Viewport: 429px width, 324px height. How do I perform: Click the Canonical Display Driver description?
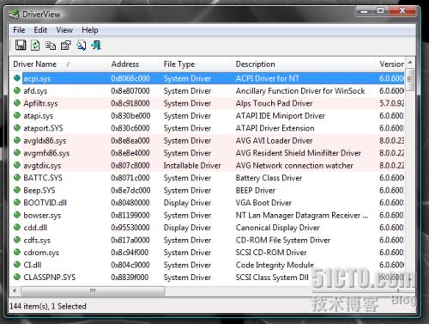(x=277, y=228)
